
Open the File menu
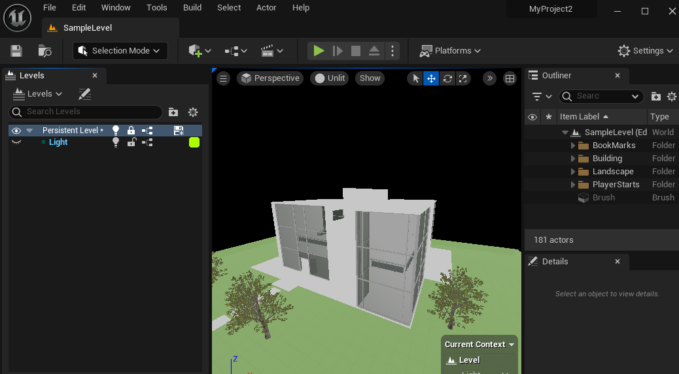[x=49, y=8]
